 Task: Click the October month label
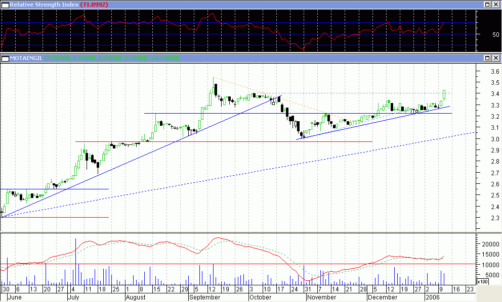[260, 297]
